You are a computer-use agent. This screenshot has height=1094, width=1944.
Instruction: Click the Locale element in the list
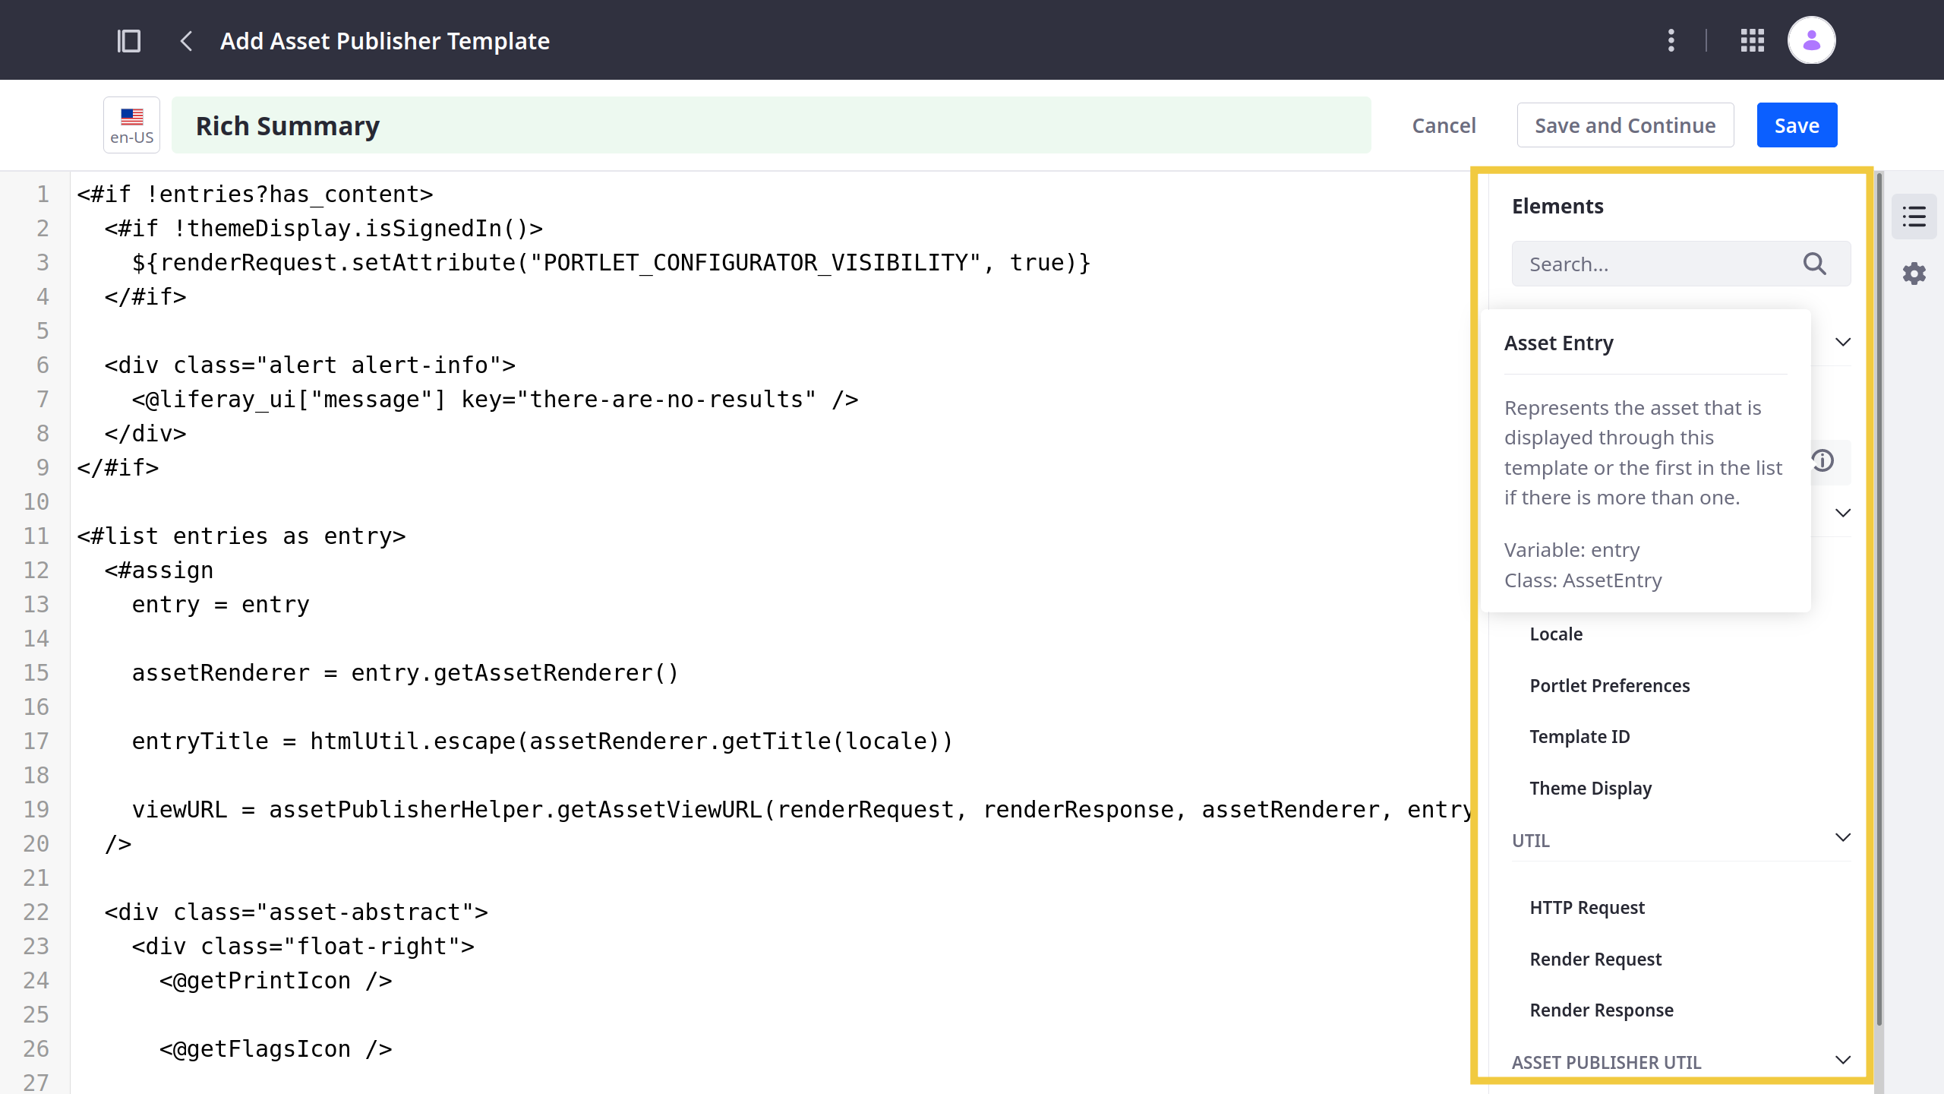click(1557, 633)
